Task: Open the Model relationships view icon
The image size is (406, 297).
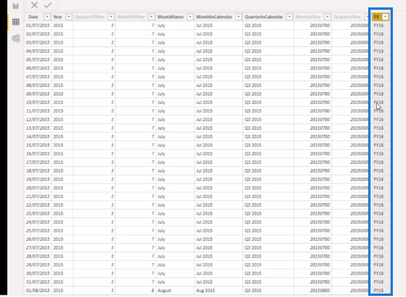Action: click(16, 38)
